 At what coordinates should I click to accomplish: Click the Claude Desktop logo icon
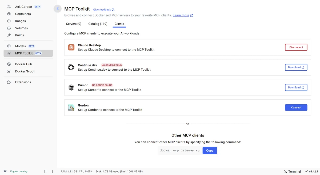click(x=71, y=47)
